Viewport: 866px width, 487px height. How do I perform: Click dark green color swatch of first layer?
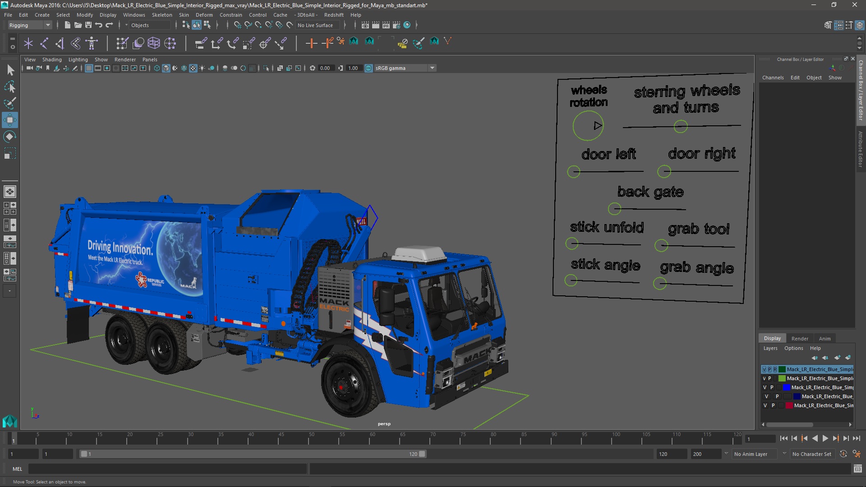(782, 369)
